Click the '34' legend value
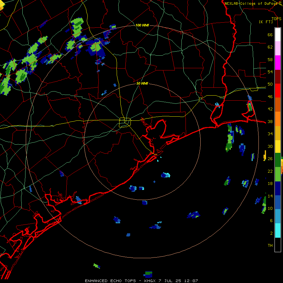283x283 pixels. (270, 134)
